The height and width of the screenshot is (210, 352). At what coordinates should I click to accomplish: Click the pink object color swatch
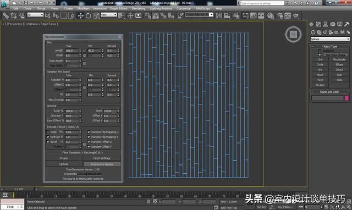pyautogui.click(x=346, y=98)
